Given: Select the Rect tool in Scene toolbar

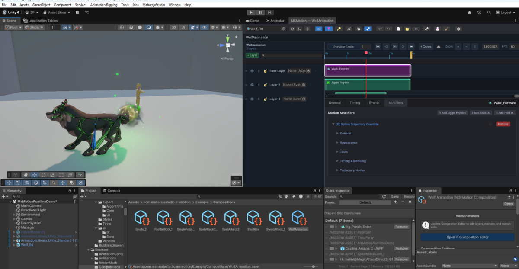Looking at the screenshot, I should pyautogui.click(x=61, y=175).
